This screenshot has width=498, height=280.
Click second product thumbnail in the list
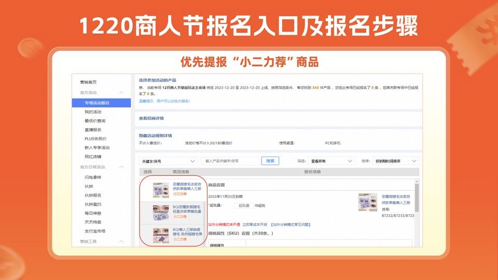pyautogui.click(x=161, y=212)
